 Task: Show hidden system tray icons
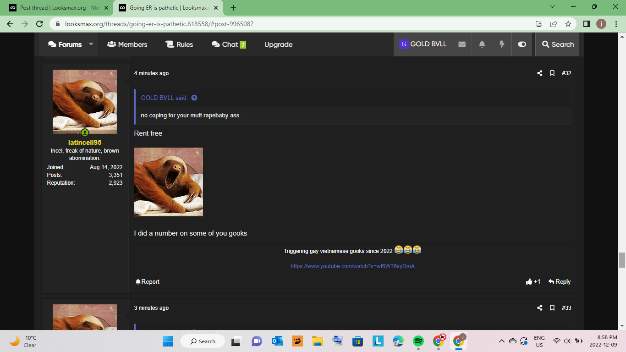[502, 341]
